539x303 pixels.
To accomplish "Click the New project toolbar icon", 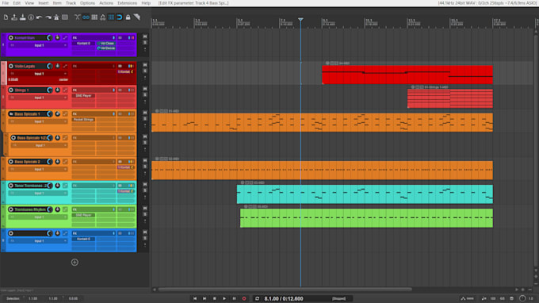I will click(x=6, y=17).
